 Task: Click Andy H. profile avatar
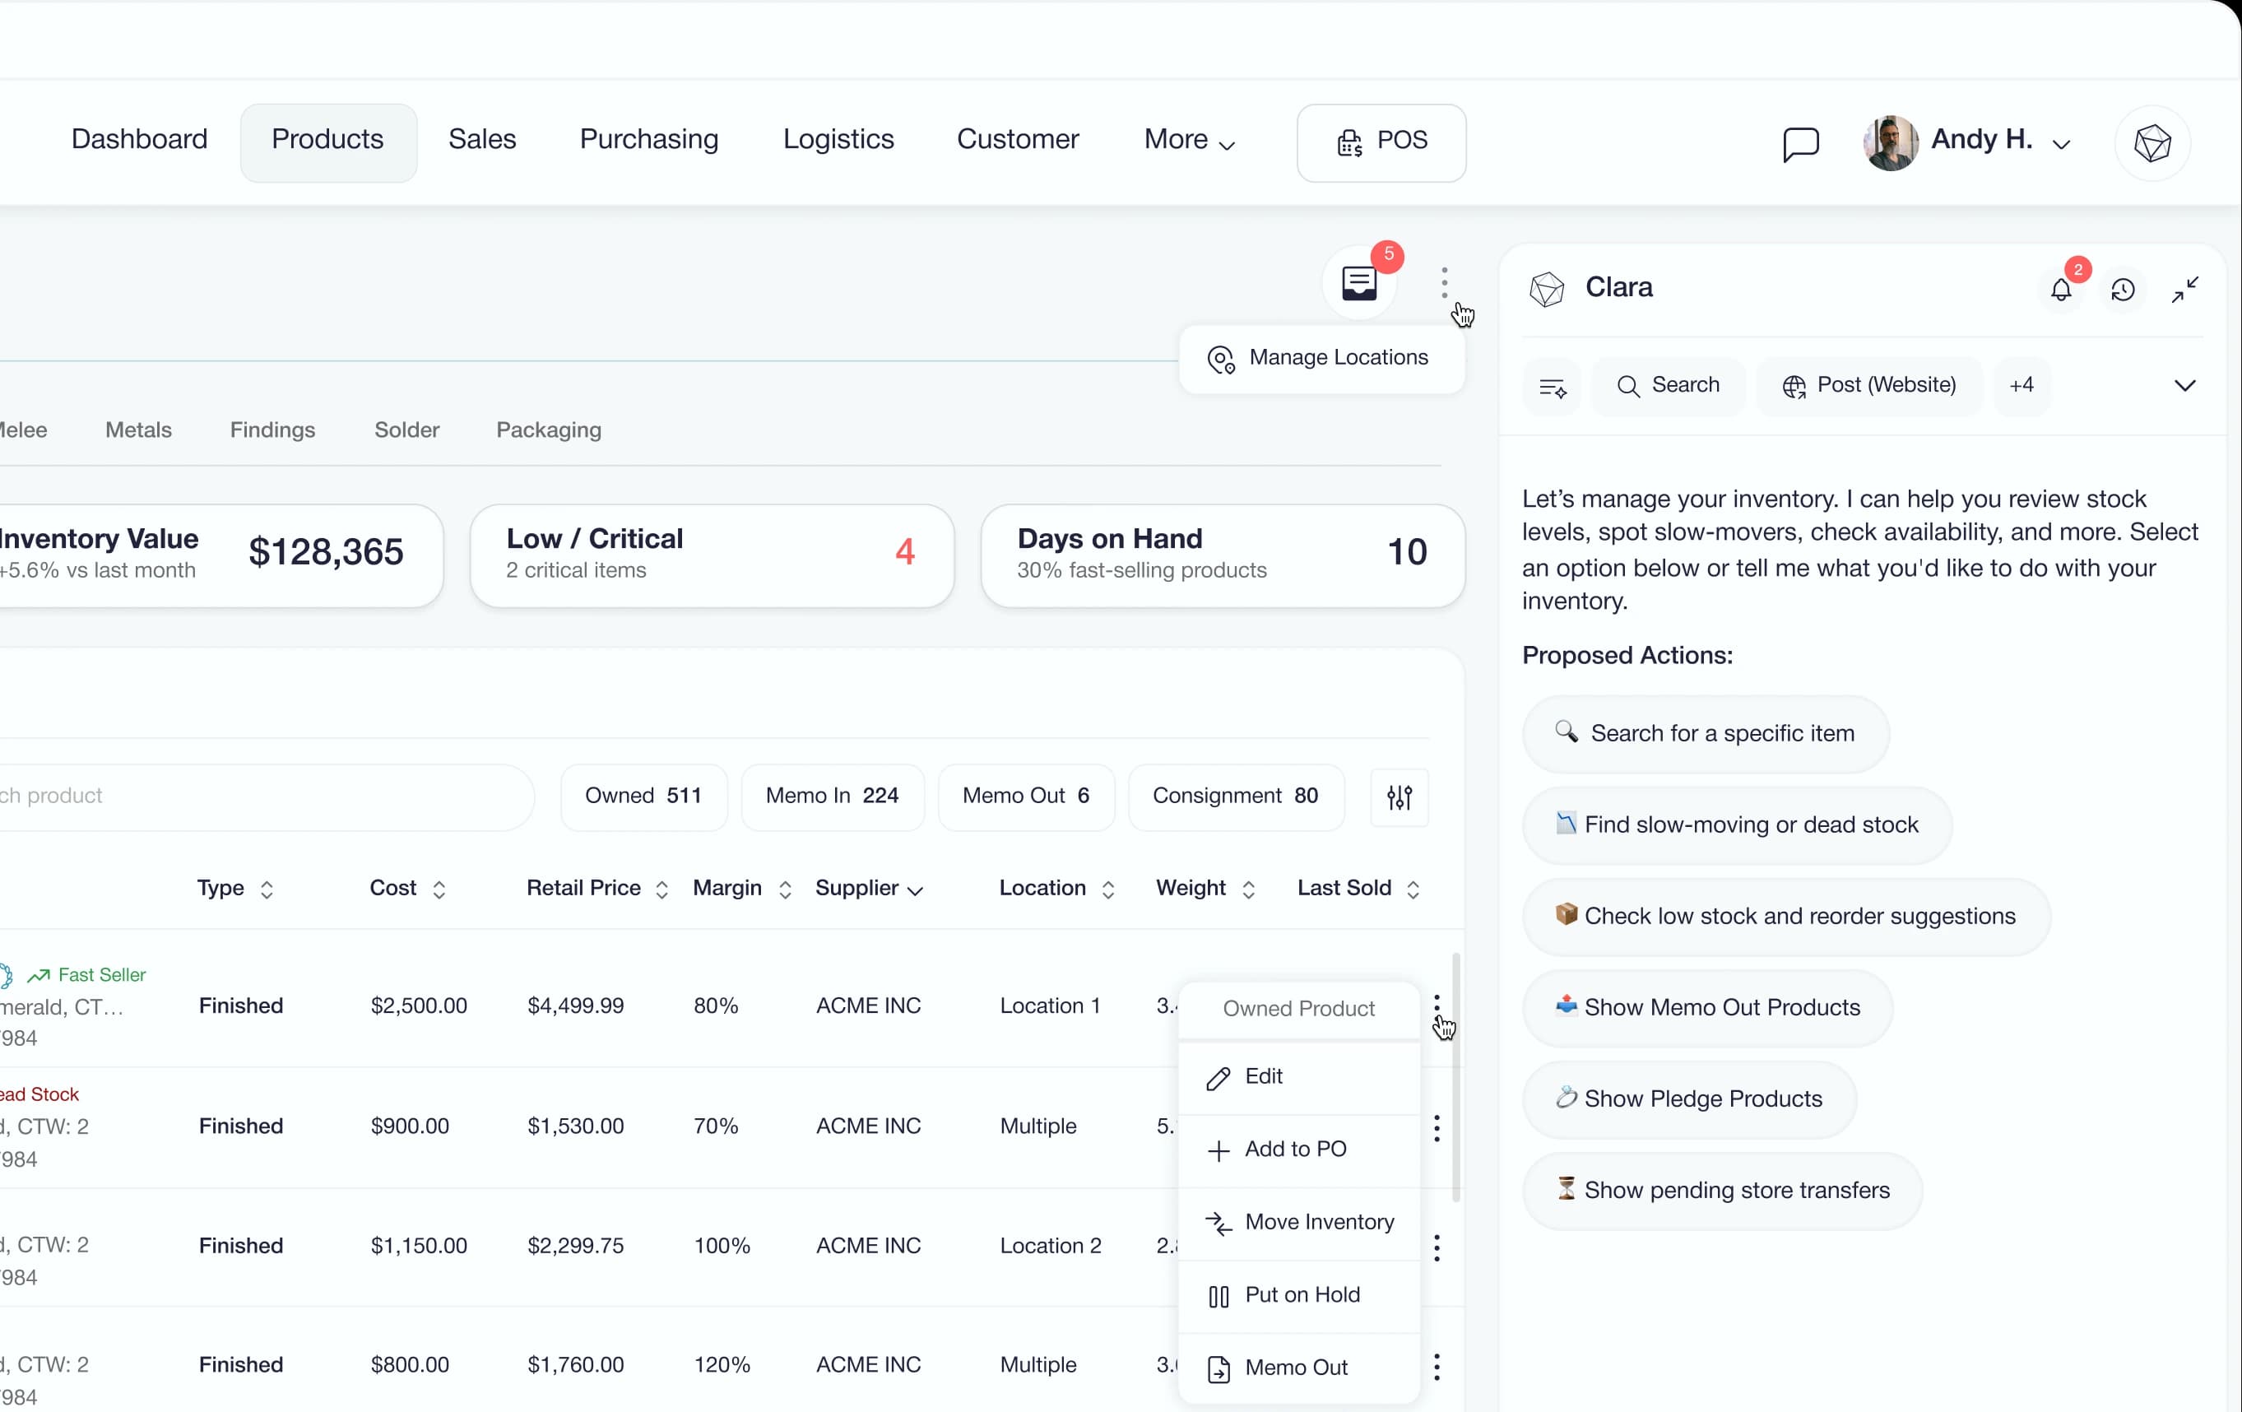pos(1890,143)
